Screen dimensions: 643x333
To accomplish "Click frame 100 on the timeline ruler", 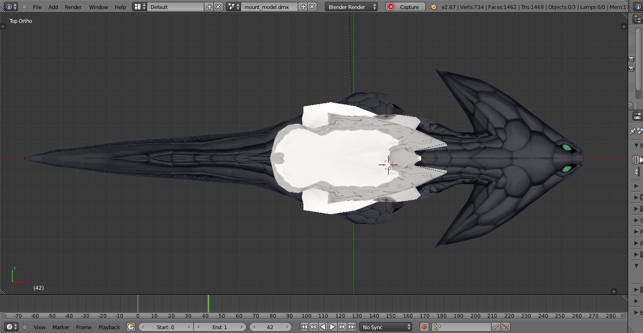I will [x=306, y=316].
